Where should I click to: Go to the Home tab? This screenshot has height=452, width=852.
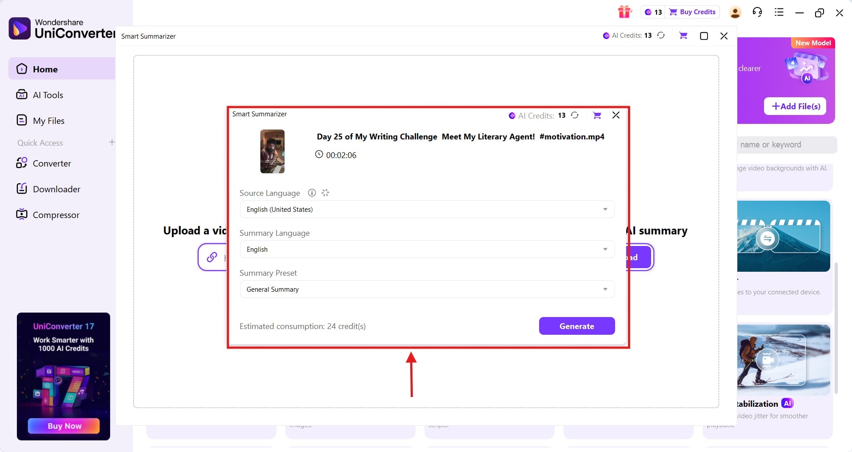(46, 69)
